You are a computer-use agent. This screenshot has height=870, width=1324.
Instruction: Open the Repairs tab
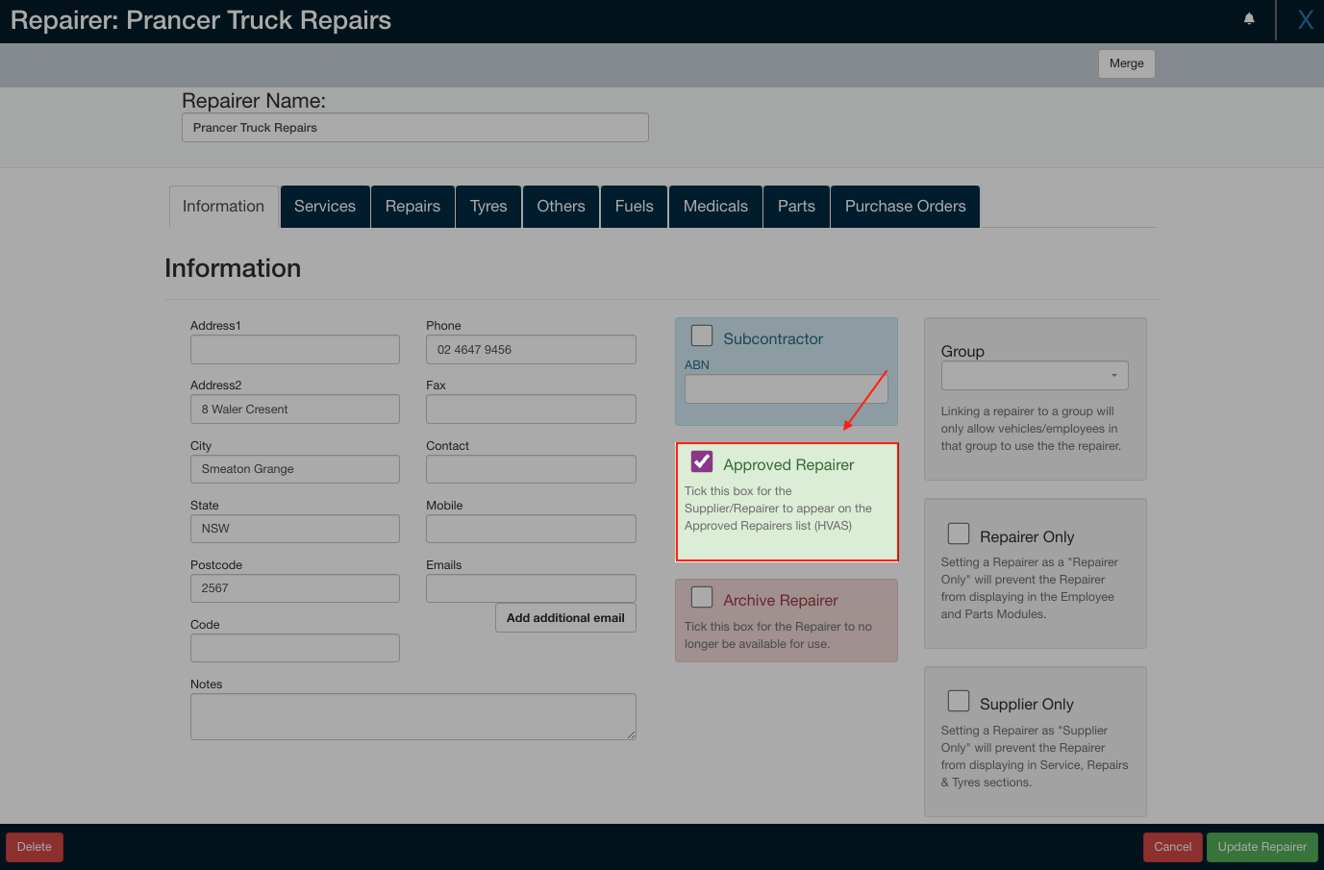pyautogui.click(x=412, y=206)
